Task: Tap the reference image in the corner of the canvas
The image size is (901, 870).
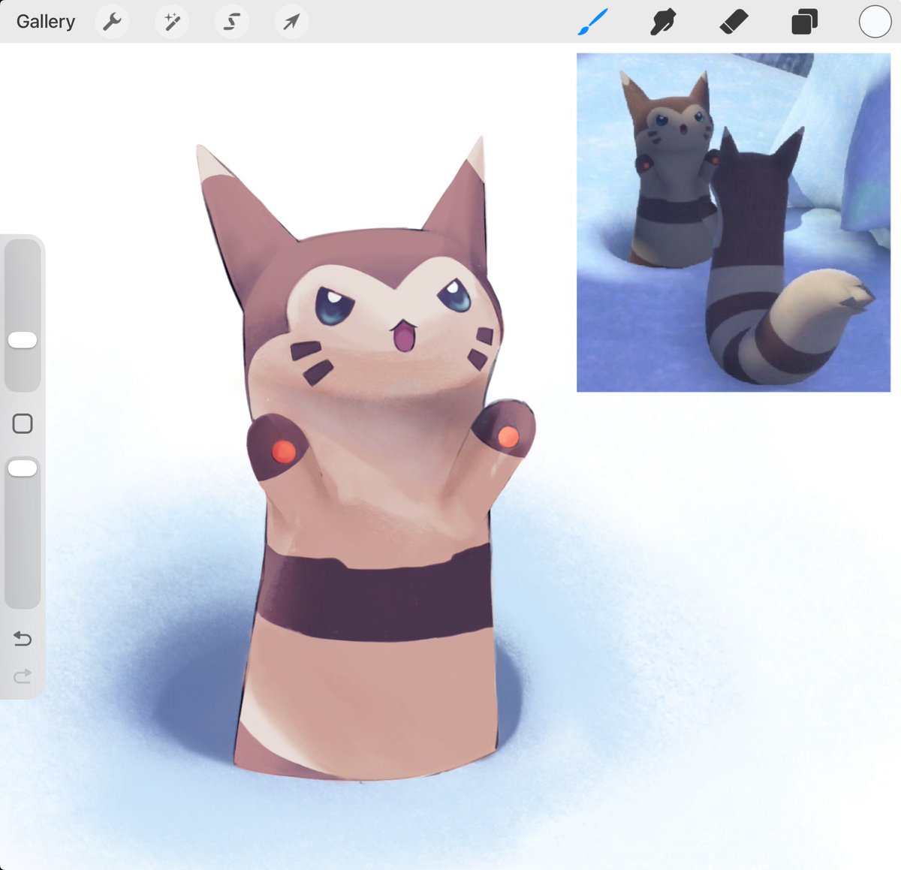Action: [734, 222]
